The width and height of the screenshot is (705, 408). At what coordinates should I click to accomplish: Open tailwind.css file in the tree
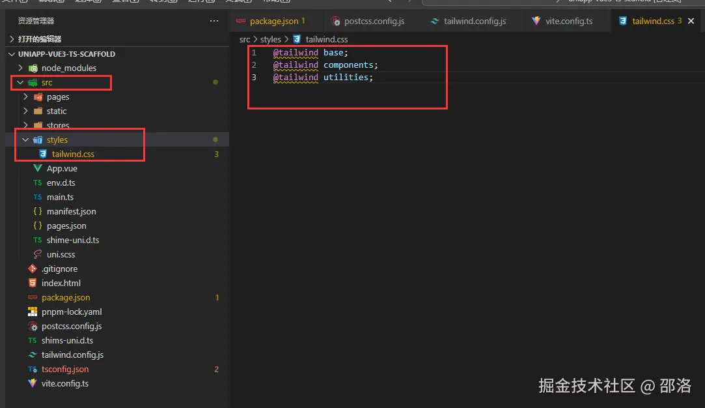click(73, 154)
